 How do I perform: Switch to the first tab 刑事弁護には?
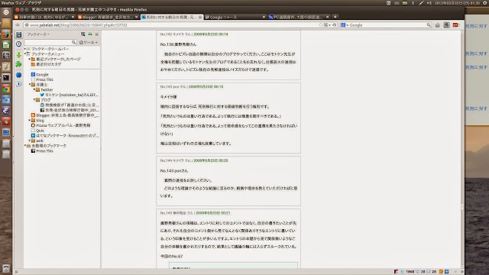click(x=44, y=17)
